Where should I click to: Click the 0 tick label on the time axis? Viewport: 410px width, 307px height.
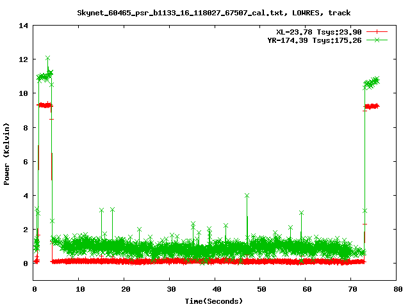click(34, 289)
